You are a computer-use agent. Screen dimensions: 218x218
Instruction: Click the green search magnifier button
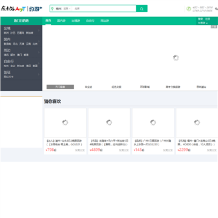(x=142, y=8)
